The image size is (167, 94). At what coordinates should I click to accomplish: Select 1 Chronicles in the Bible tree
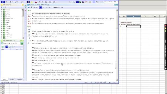9,35
